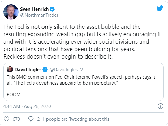Viewport: 168px width, 126px height.
Task: Click David Ingles' verified badge
Action: [x=45, y=70]
